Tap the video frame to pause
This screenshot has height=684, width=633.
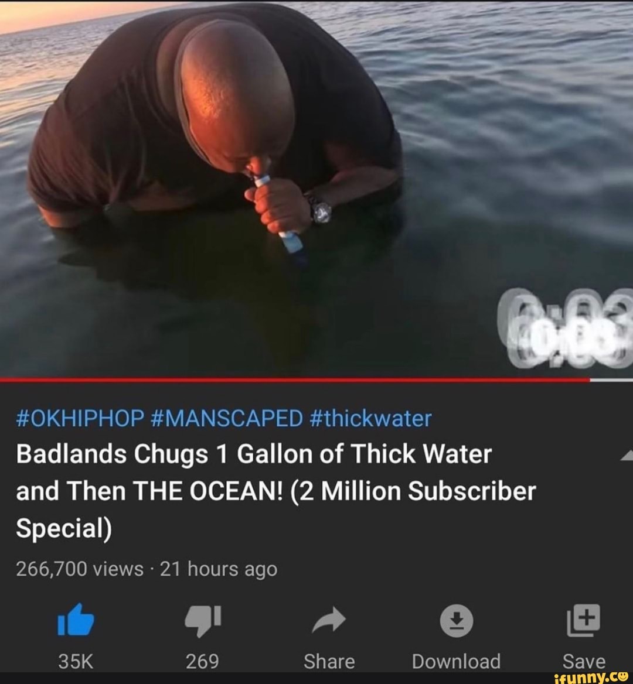(x=316, y=189)
